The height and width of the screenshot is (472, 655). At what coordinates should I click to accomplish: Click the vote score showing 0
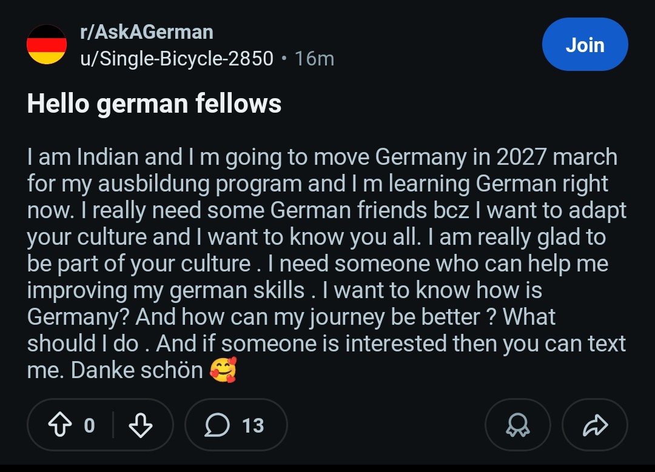click(x=89, y=425)
